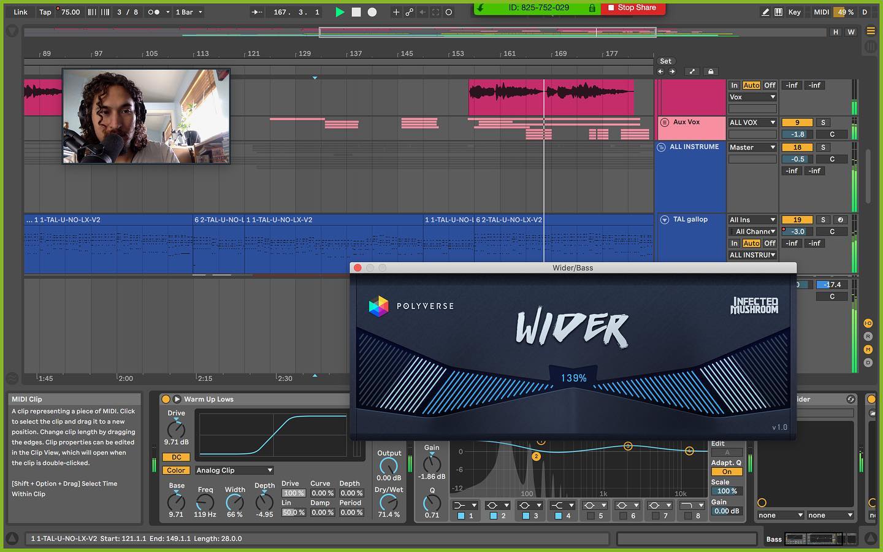Click the Drive knob in Warm Up Lows
Image resolution: width=883 pixels, height=552 pixels.
[x=176, y=429]
